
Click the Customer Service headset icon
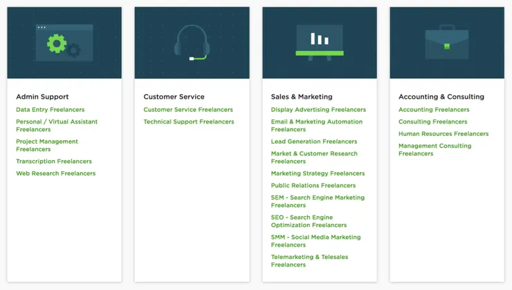click(x=192, y=43)
